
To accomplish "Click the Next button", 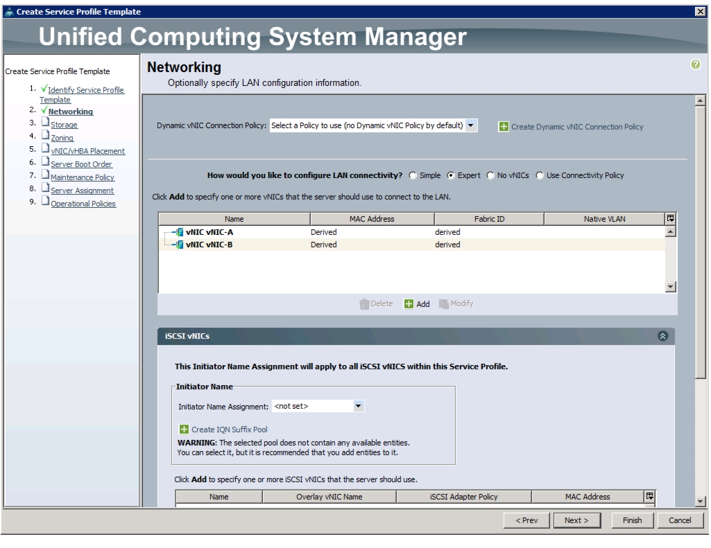I will pyautogui.click(x=577, y=520).
